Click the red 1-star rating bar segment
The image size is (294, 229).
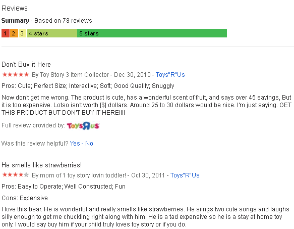[x=6, y=33]
